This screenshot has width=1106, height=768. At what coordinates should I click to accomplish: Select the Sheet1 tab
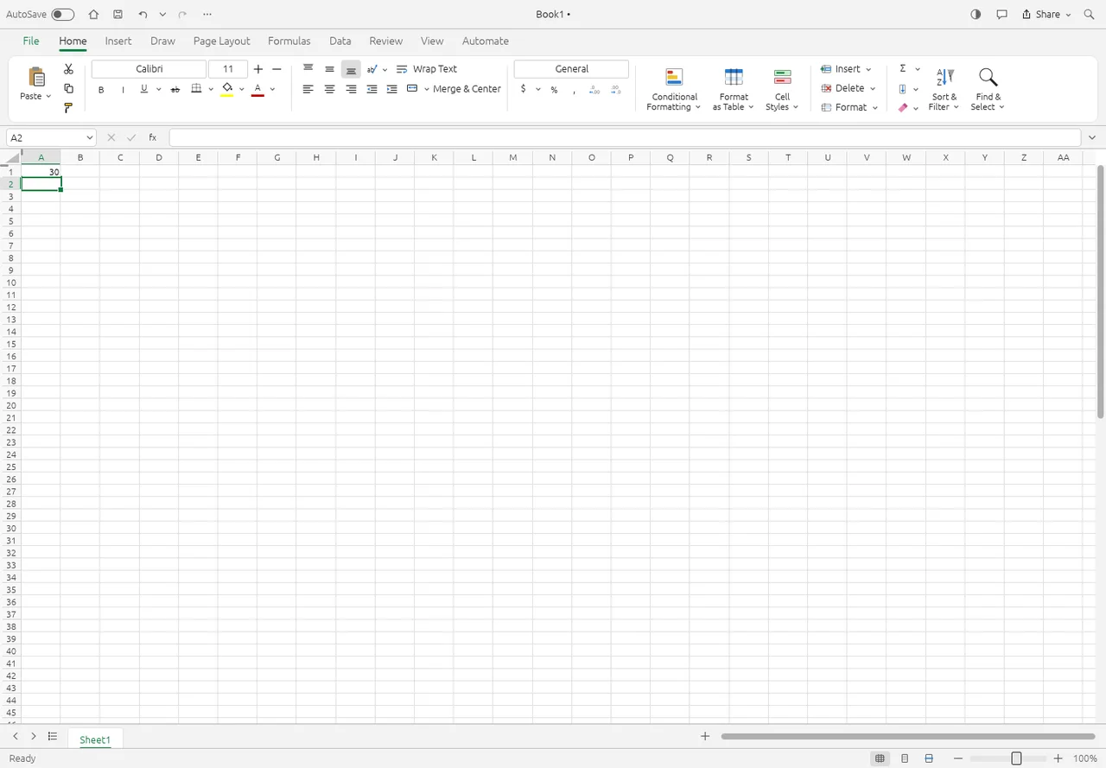point(95,739)
